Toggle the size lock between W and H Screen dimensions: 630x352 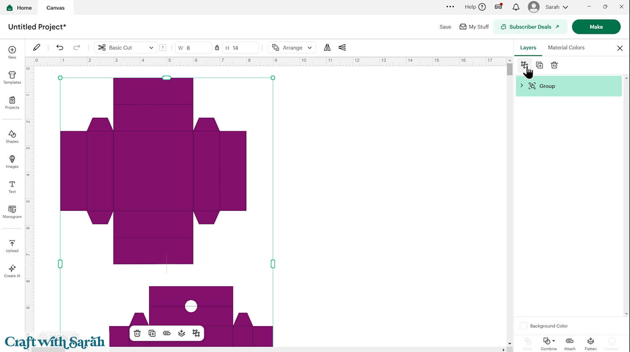pyautogui.click(x=217, y=48)
